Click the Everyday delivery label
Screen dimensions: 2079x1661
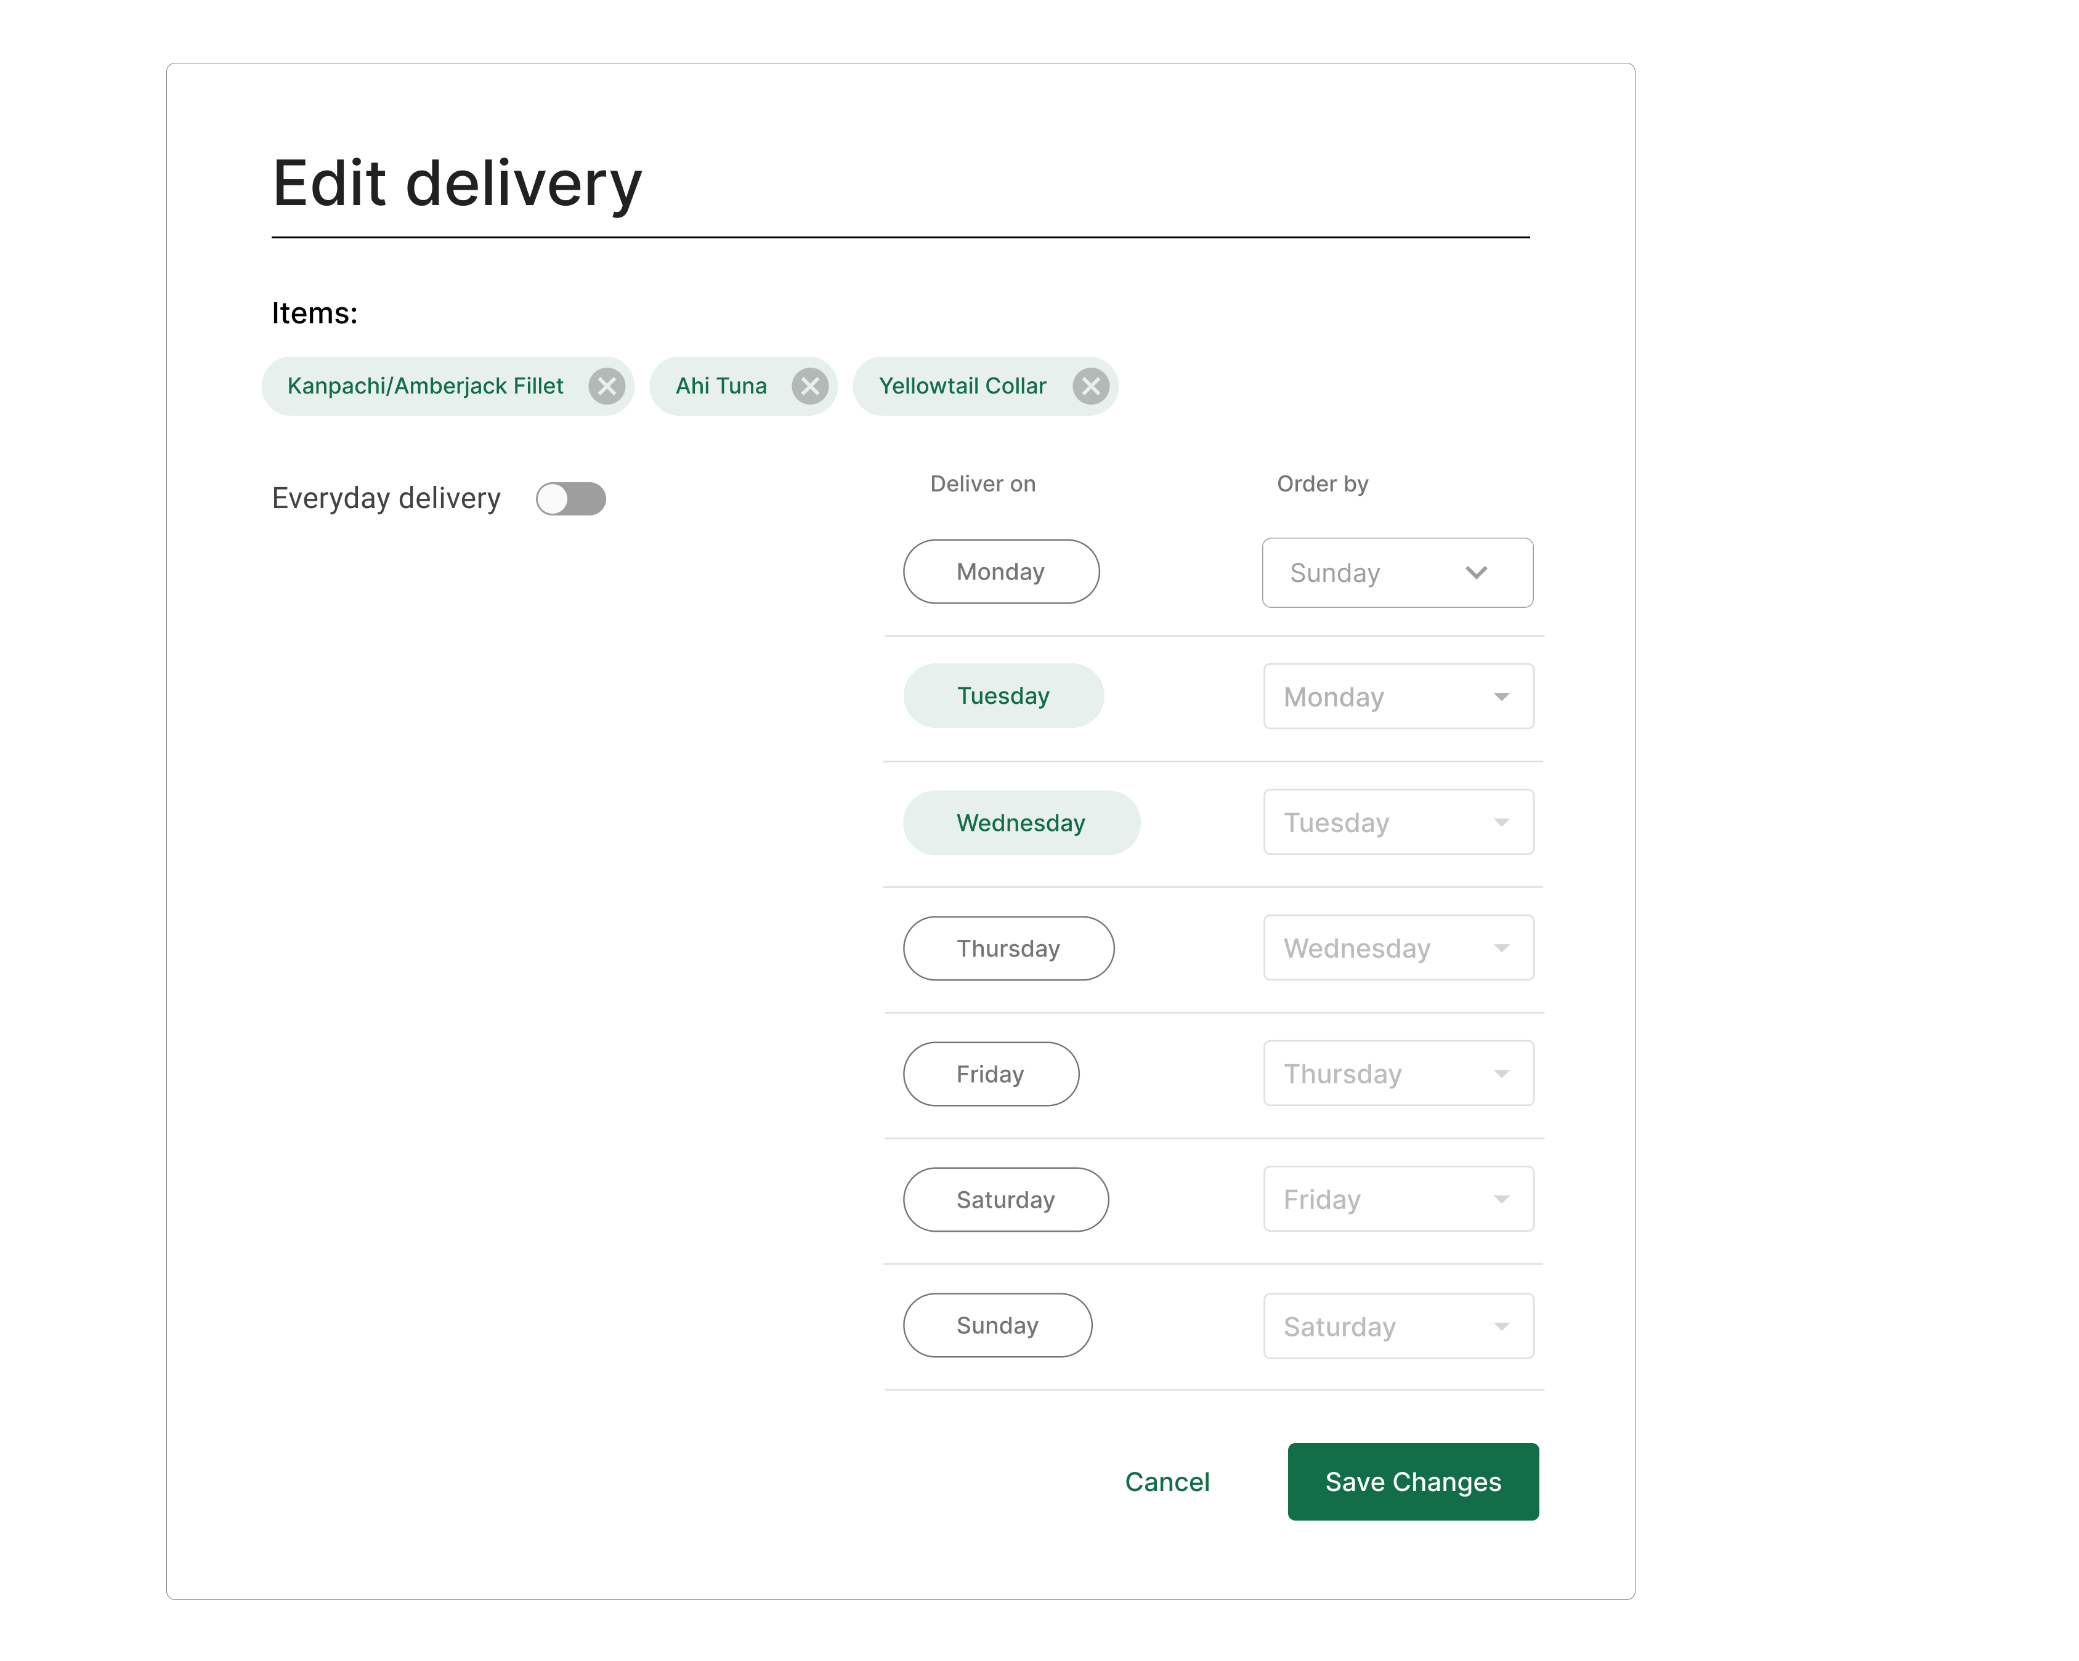386,498
